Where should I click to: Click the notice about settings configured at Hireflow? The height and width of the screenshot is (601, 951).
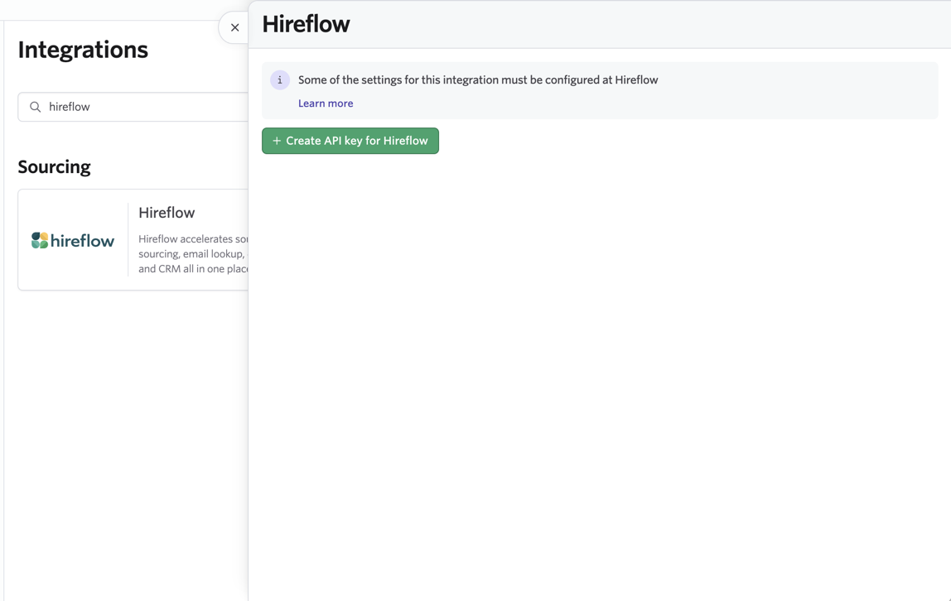point(478,80)
